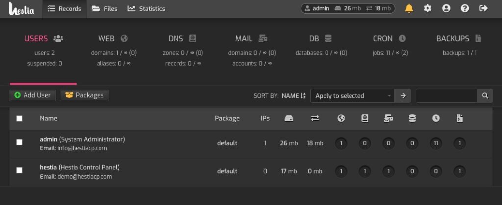Click the disk usage column header icon
Screen dimensions: 502x205
(x=289, y=118)
